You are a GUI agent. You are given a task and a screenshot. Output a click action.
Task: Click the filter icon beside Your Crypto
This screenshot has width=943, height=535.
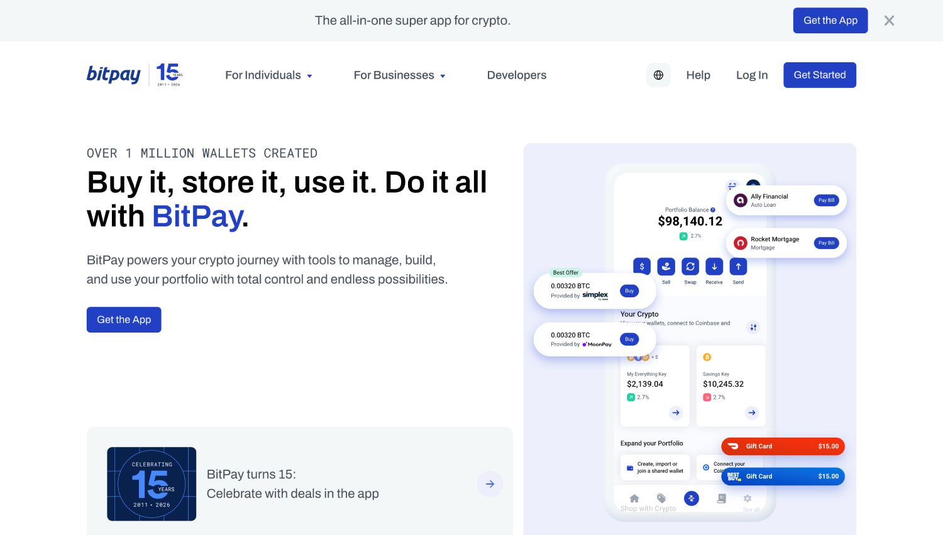pos(753,327)
